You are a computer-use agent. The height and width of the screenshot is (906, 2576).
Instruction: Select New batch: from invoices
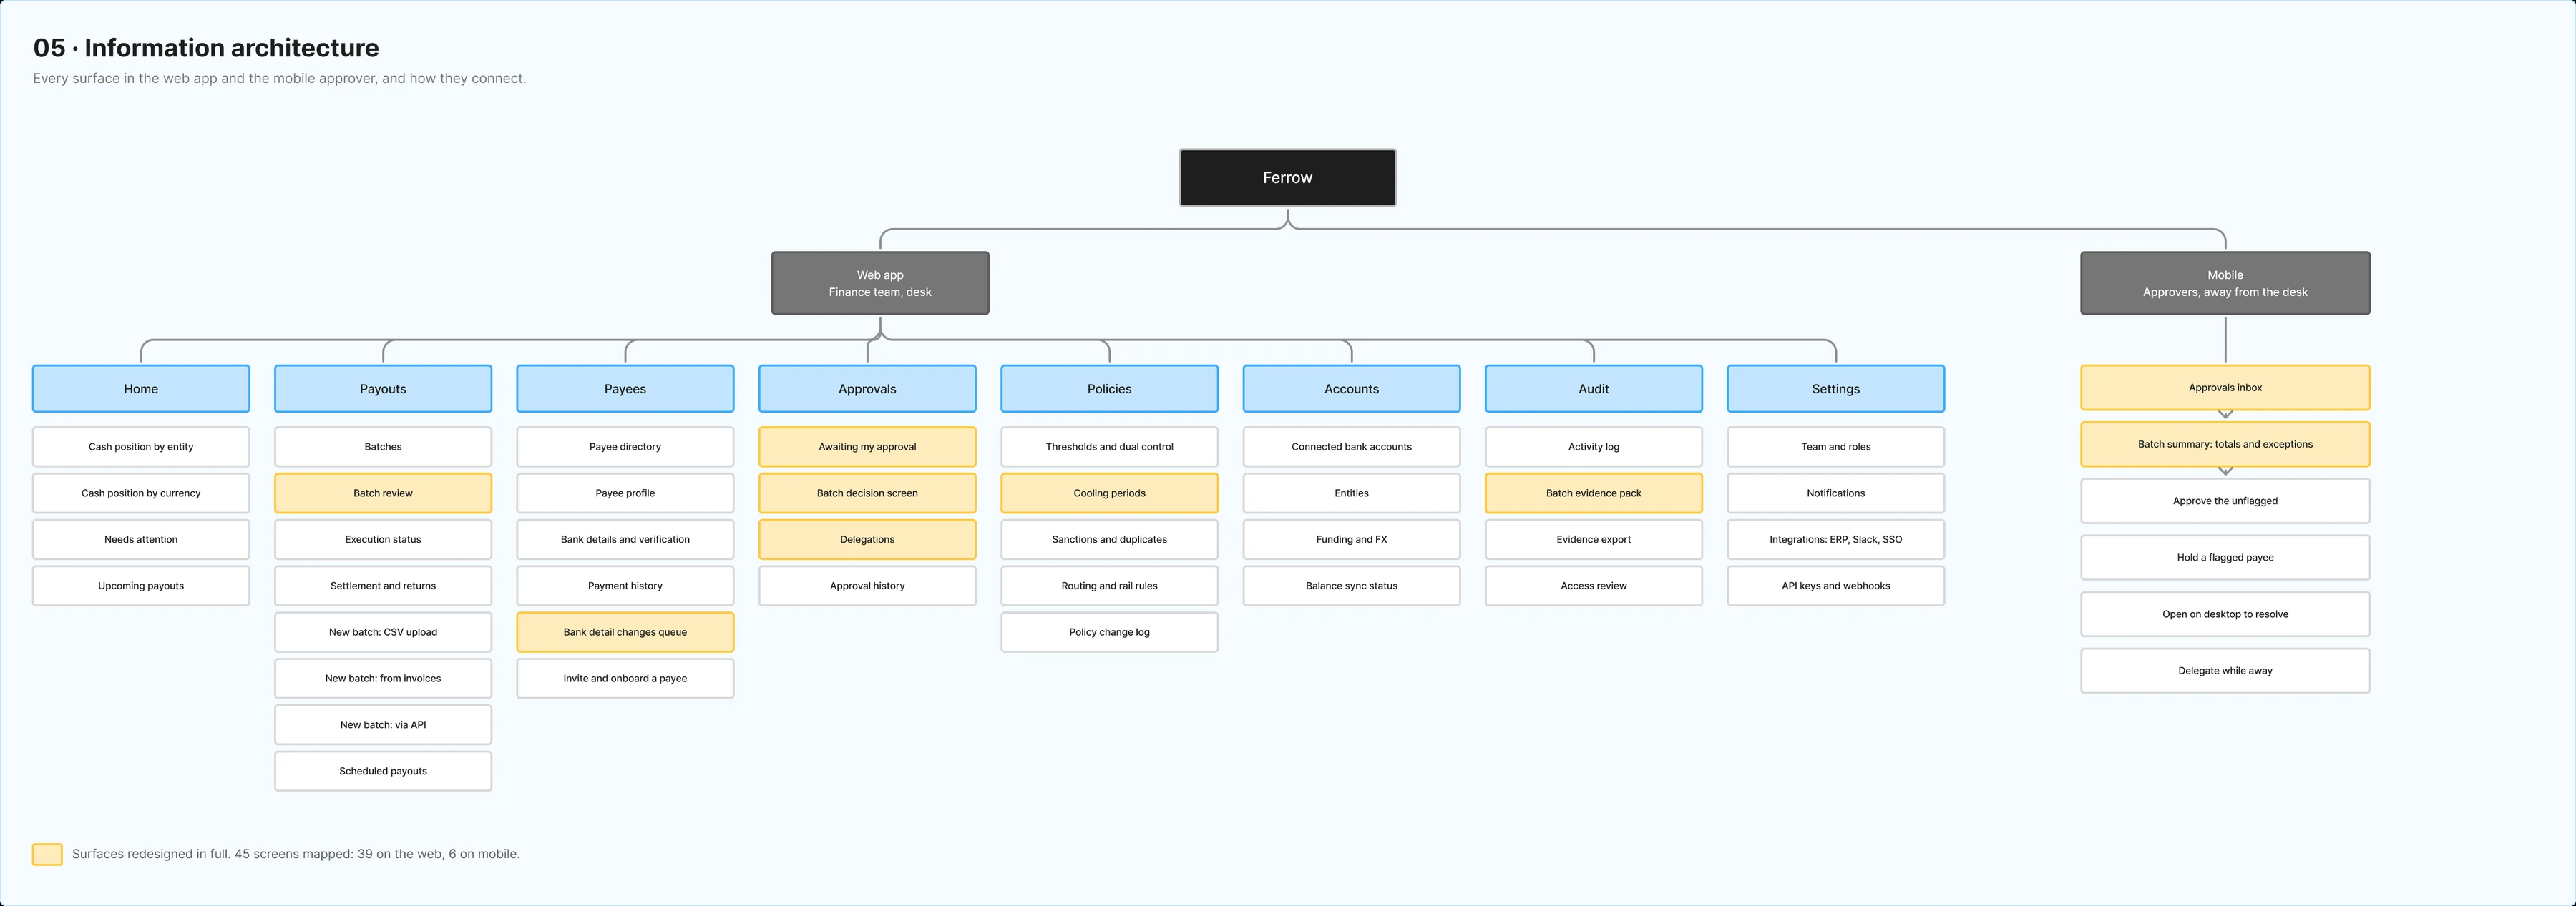383,679
